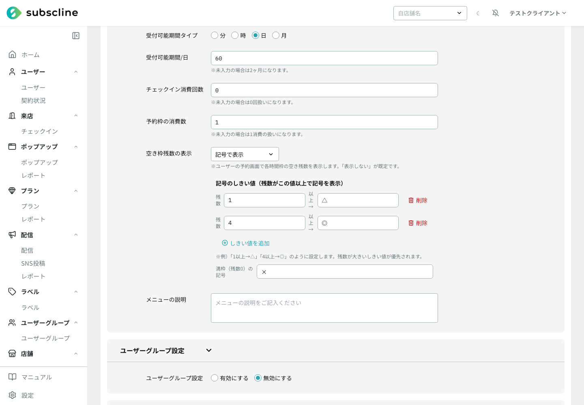This screenshot has height=405, width=584.
Task: Open 契約状況 in the sidebar
Action: pyautogui.click(x=33, y=100)
